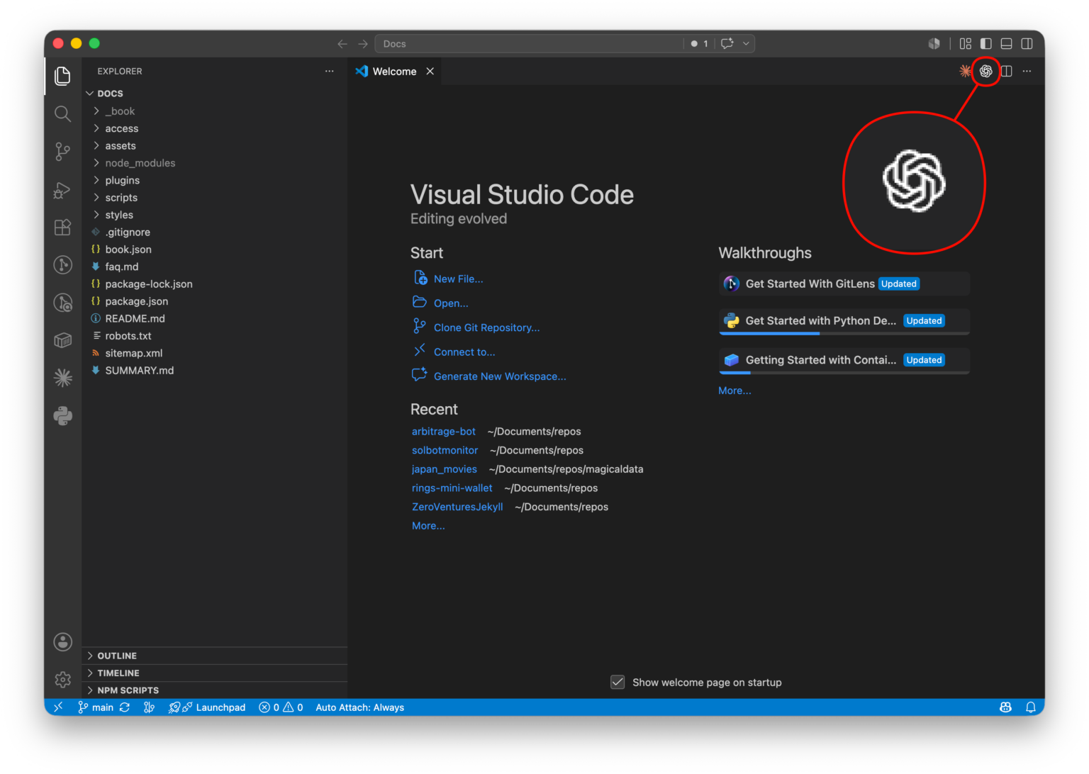
Task: Close the Welcome tab
Action: (x=430, y=72)
